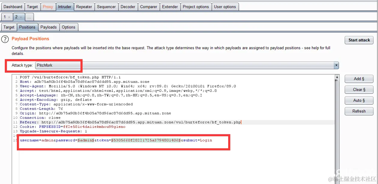Image resolution: width=378 pixels, height=184 pixels.
Task: Close Intruder attack tab 2
Action: (21, 17)
